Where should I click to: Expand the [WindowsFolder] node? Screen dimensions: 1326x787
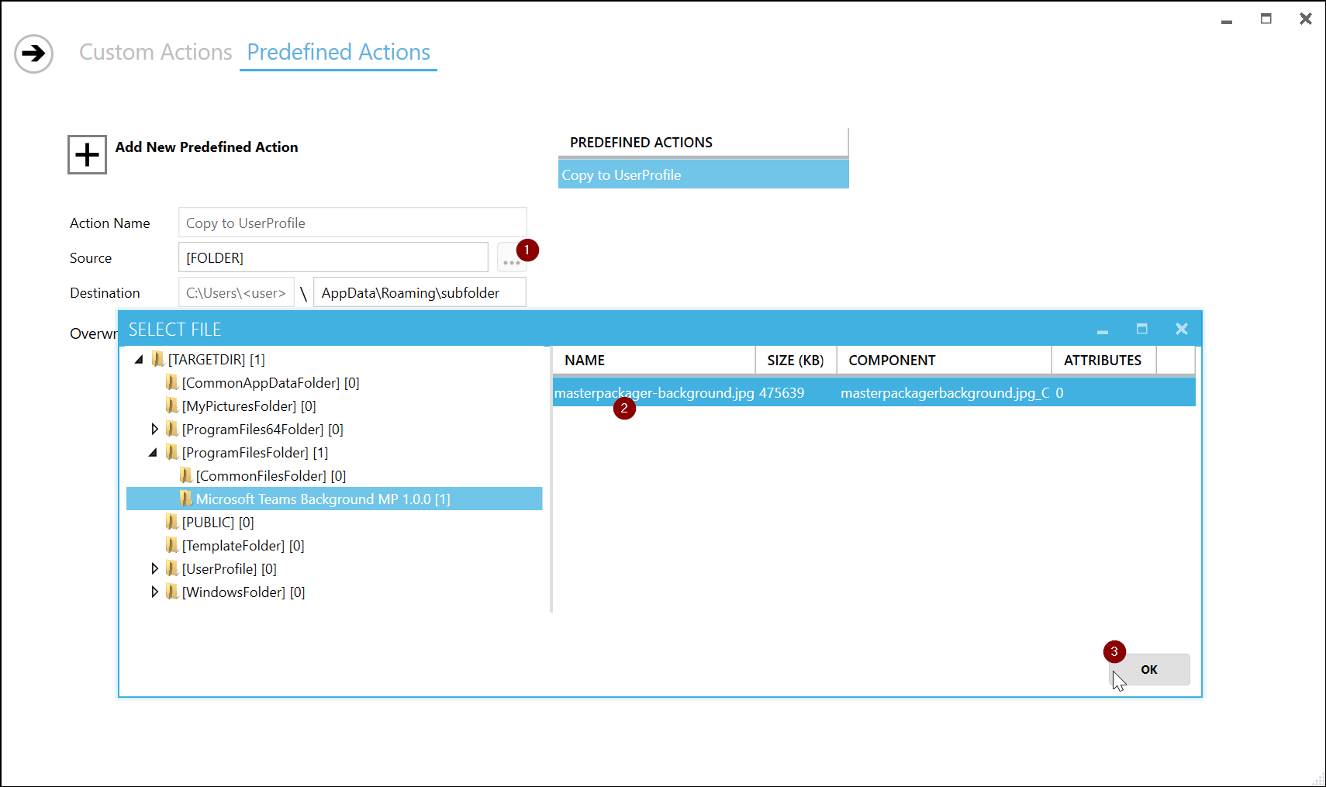pyautogui.click(x=154, y=592)
